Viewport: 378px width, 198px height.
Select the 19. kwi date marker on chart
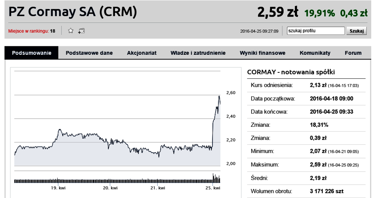coord(58,188)
